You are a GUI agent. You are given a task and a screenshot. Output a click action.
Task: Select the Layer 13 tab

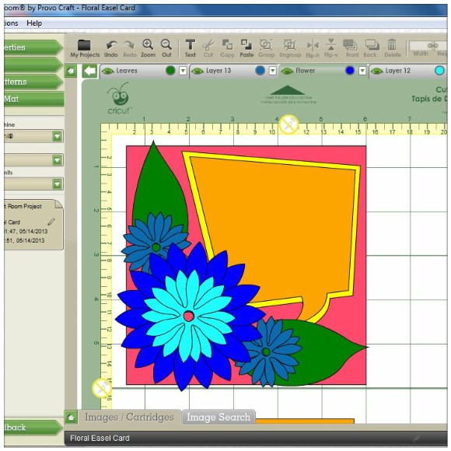[233, 71]
